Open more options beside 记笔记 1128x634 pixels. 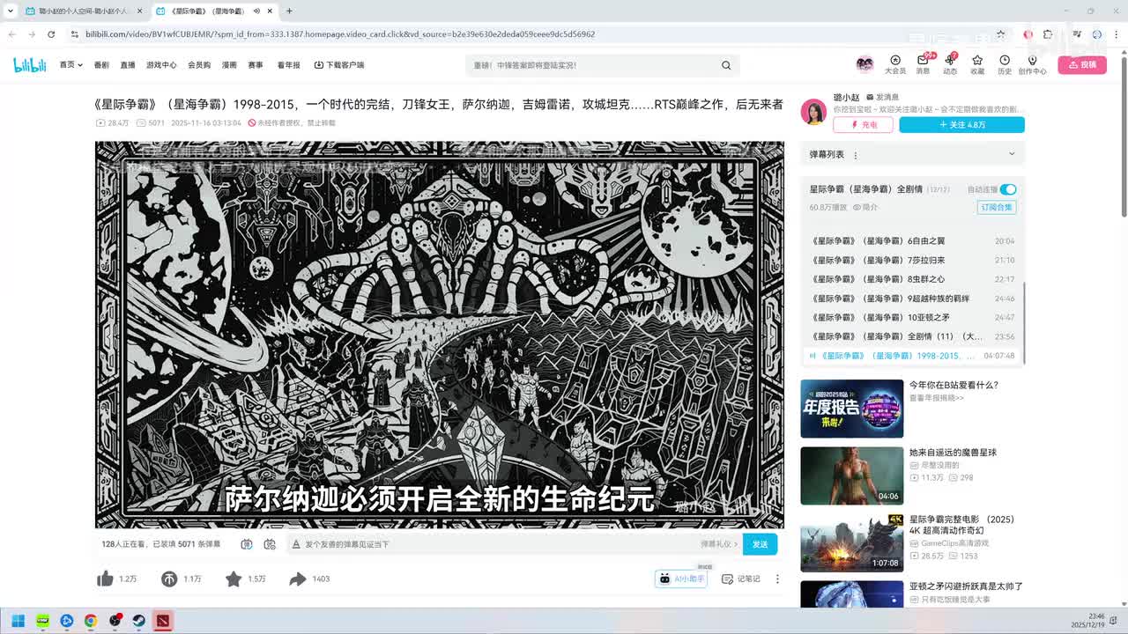(777, 579)
